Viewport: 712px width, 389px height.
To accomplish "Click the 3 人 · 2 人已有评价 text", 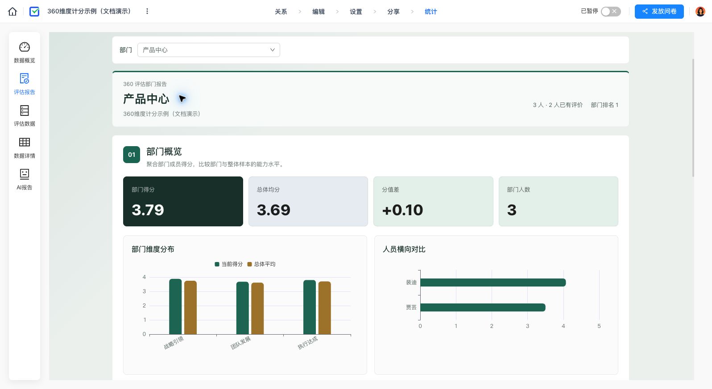I will (558, 105).
